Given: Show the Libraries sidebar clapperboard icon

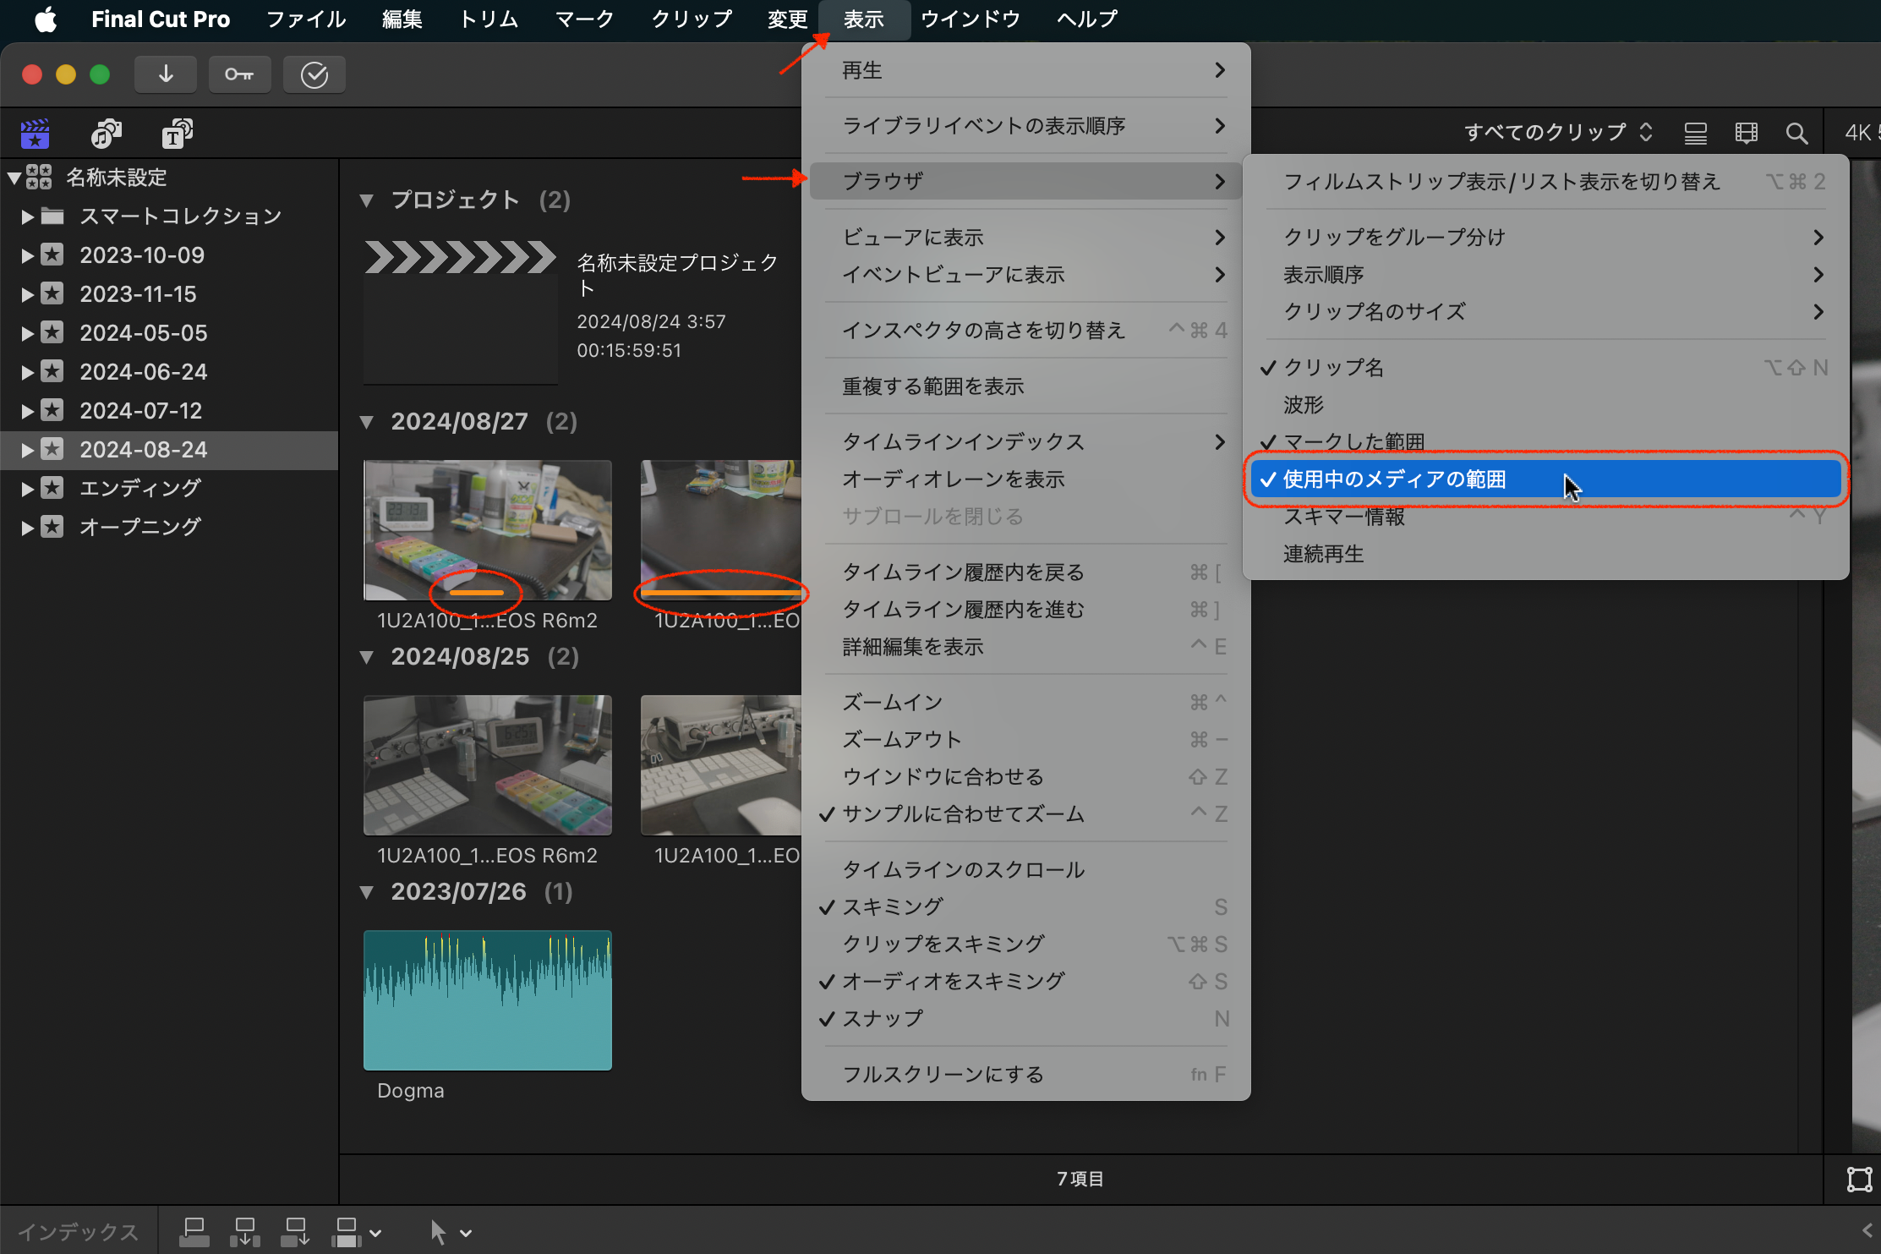Looking at the screenshot, I should [x=36, y=134].
